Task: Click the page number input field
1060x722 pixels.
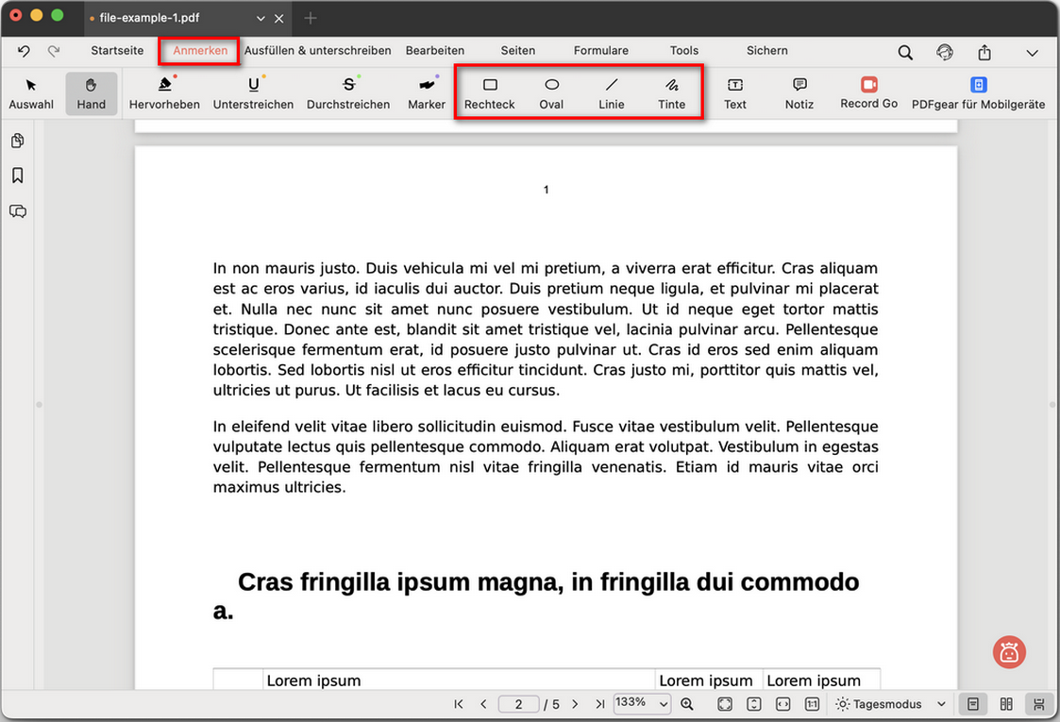Action: 518,704
